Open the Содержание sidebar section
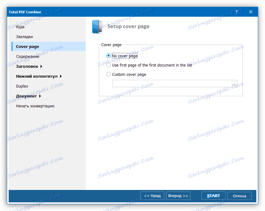The image size is (265, 211). (27, 56)
